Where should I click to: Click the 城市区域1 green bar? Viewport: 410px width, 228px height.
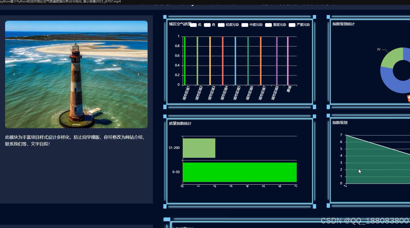(x=184, y=60)
